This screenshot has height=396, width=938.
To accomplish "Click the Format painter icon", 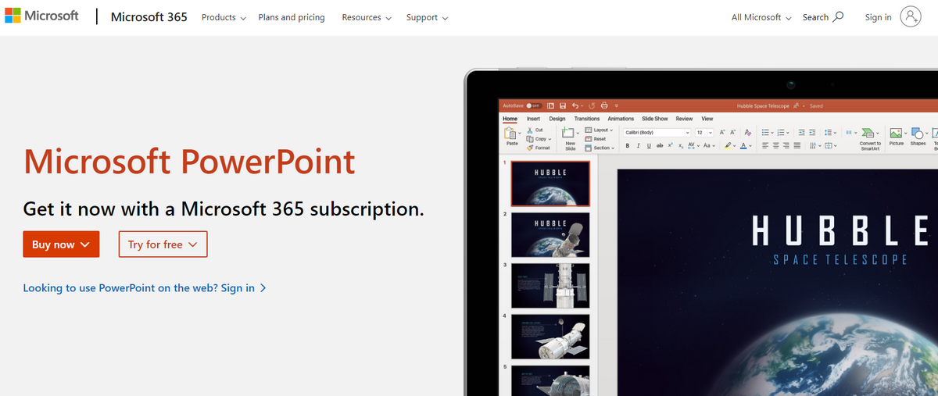I will click(530, 148).
